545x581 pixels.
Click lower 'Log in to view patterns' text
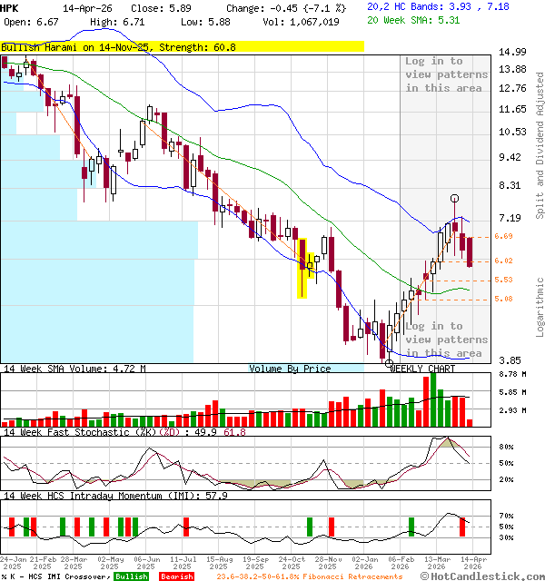[446, 340]
